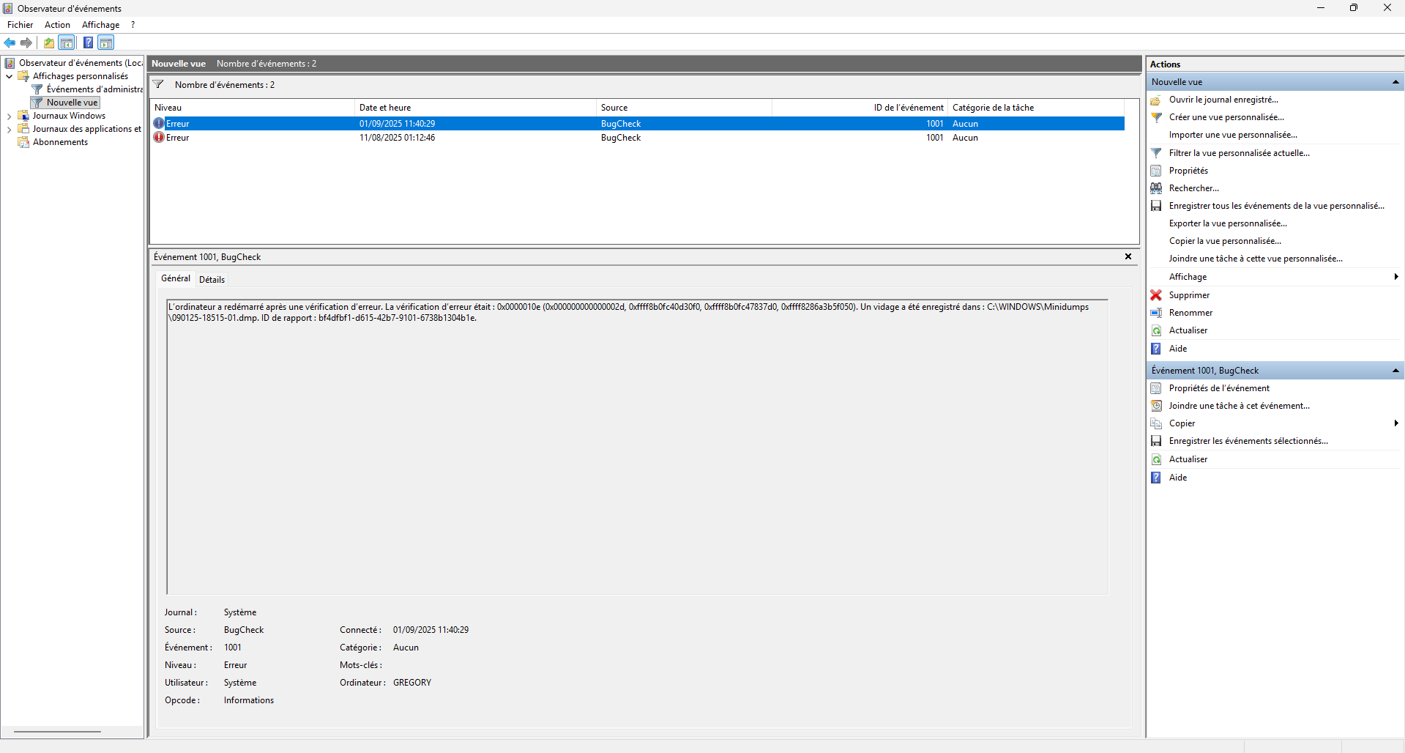Click Propriétés de l'événement action

1219,388
